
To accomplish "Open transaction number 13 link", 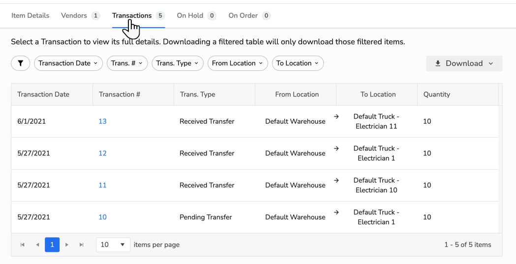I will 102,121.
